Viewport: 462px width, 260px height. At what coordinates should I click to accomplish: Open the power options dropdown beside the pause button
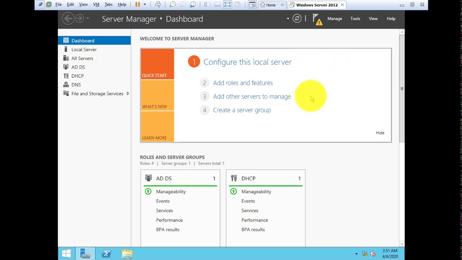145,5
